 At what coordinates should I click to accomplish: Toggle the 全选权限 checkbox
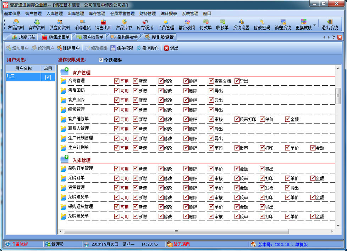point(101,60)
